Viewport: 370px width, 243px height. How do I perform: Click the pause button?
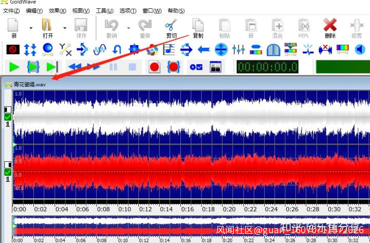113,67
